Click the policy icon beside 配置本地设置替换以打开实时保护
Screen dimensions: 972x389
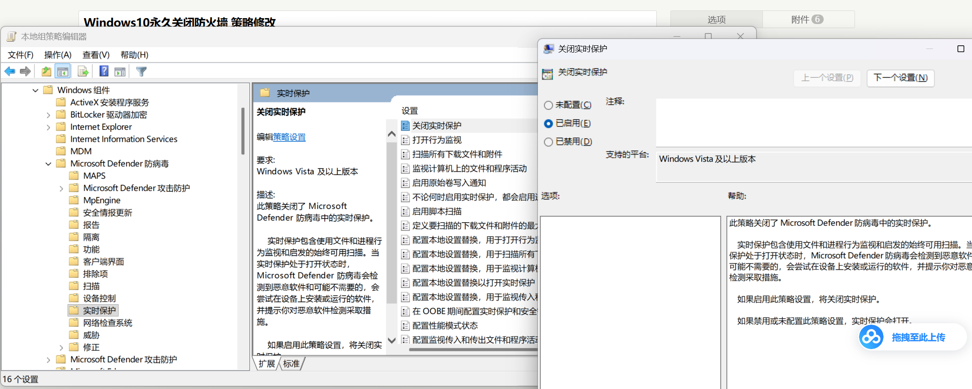(x=405, y=283)
